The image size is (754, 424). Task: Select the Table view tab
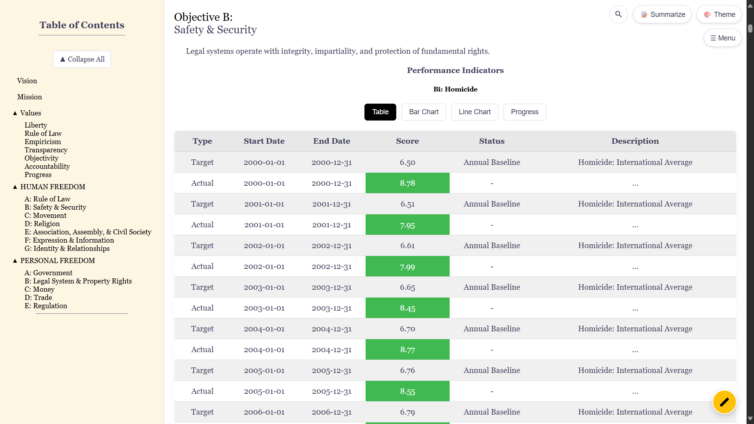(x=380, y=112)
